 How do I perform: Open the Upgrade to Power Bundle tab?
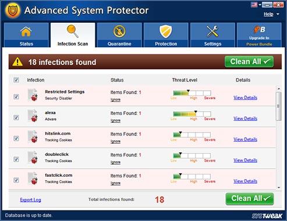[x=259, y=35]
